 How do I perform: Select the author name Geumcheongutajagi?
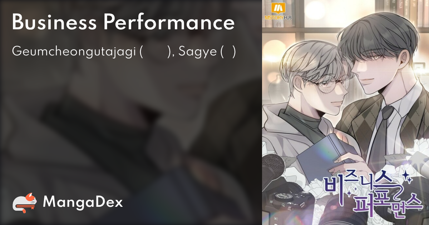pyautogui.click(x=74, y=52)
